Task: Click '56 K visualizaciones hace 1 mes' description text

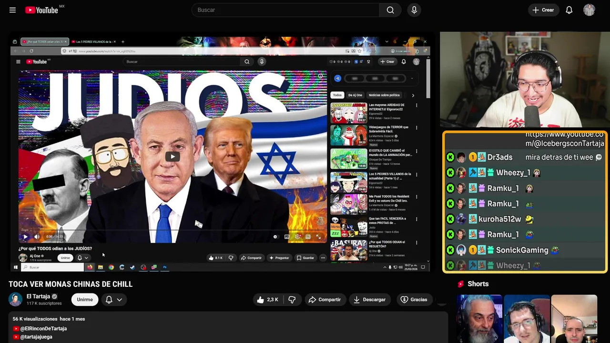Action: click(x=49, y=319)
